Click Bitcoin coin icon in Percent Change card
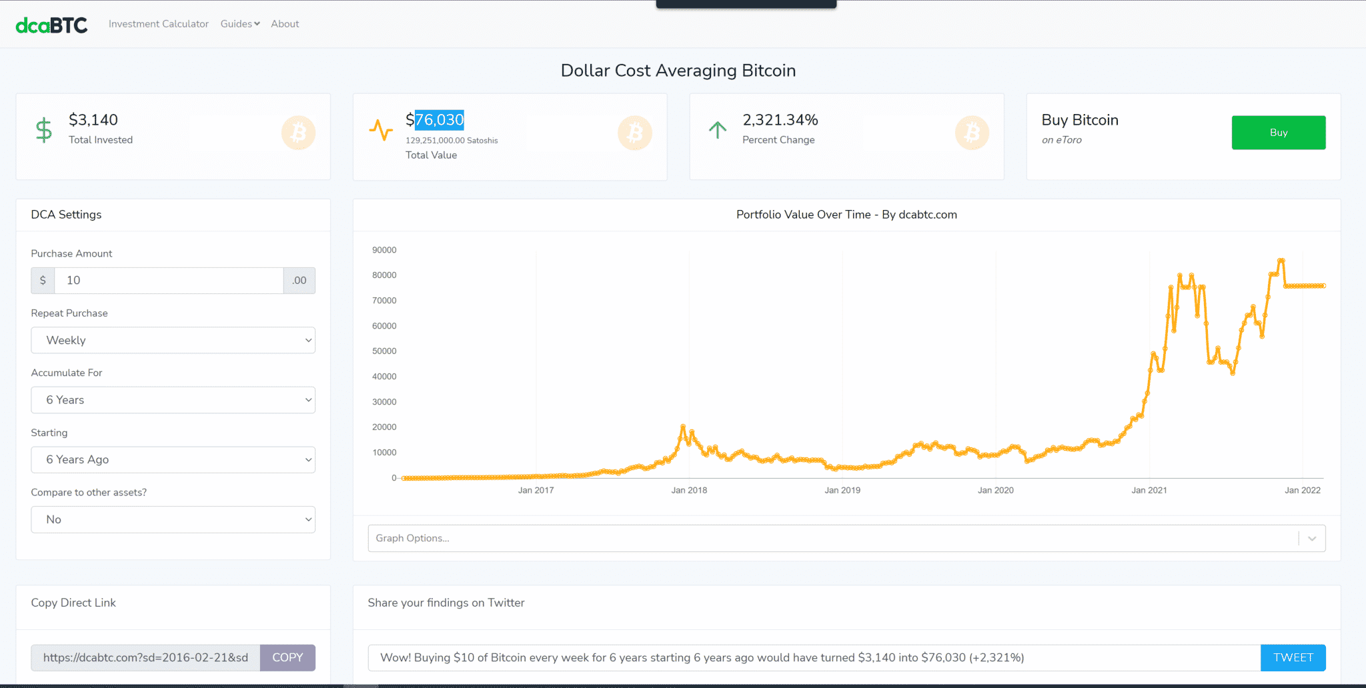1366x688 pixels. click(972, 133)
